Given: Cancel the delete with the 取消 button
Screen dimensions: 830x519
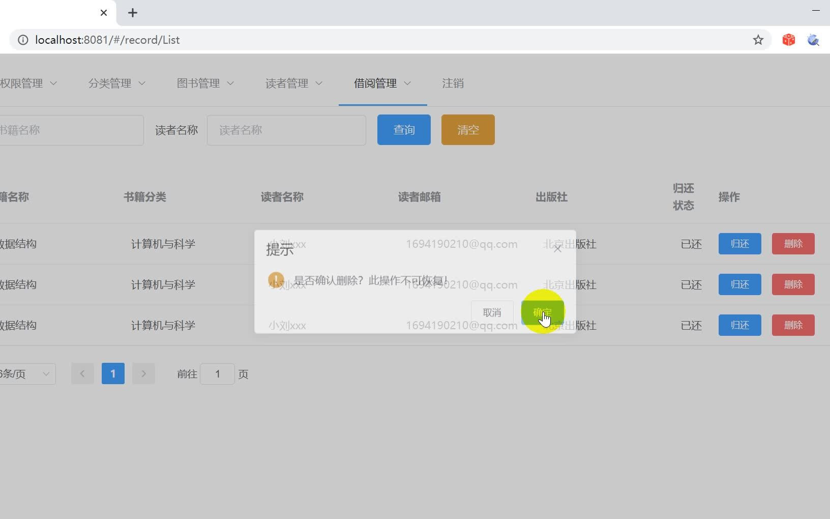Looking at the screenshot, I should (x=491, y=312).
